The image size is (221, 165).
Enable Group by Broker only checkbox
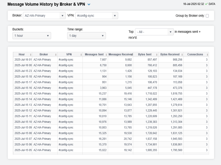[207, 16]
